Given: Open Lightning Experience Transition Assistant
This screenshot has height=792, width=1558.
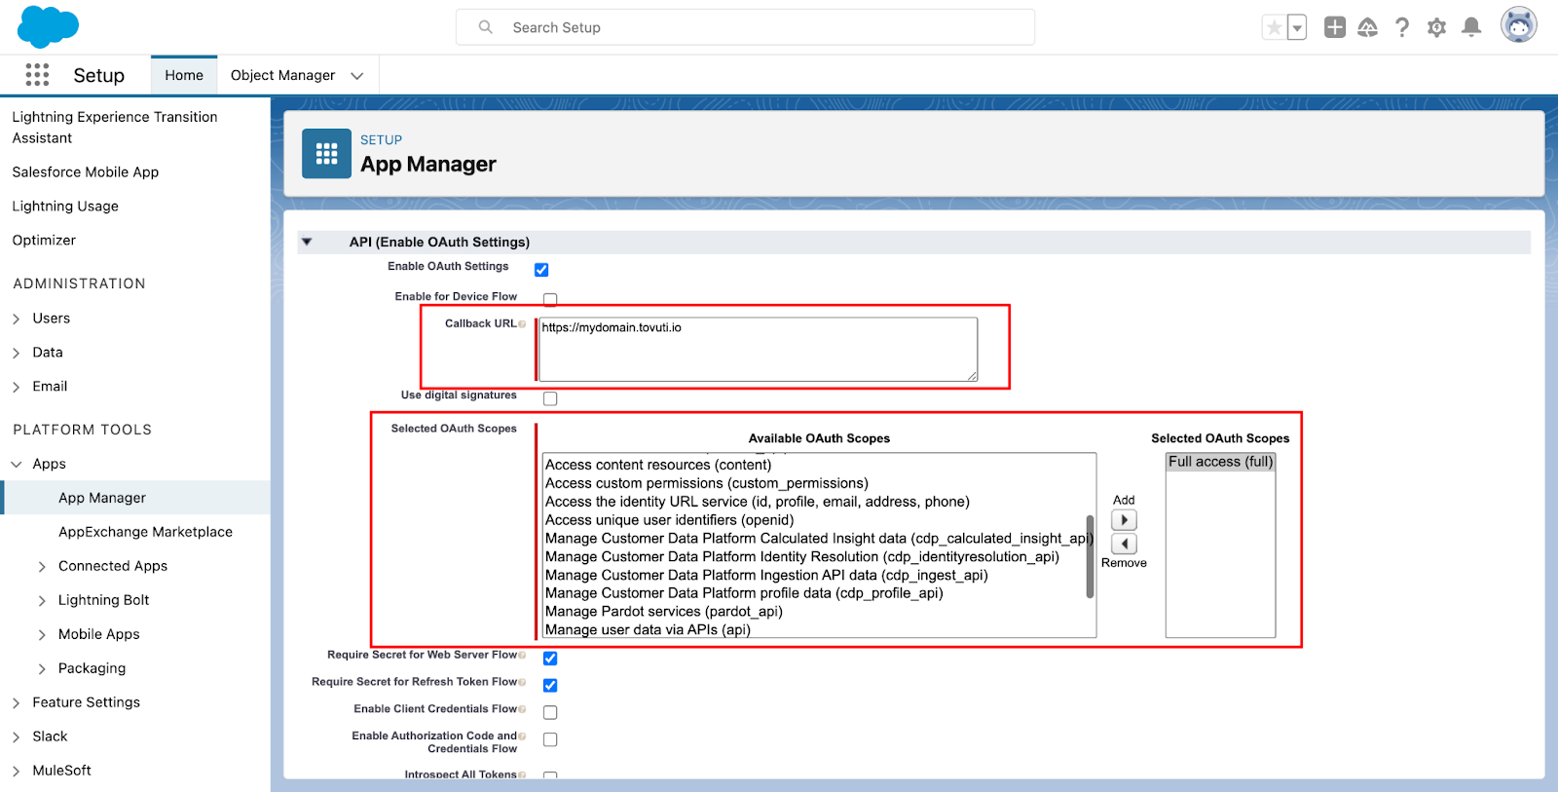Looking at the screenshot, I should coord(115,128).
